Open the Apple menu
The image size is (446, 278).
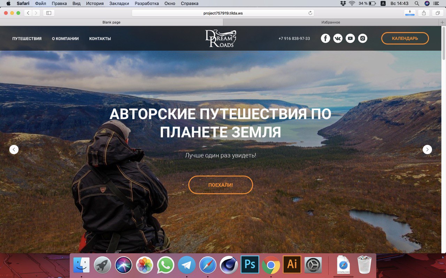pyautogui.click(x=9, y=3)
